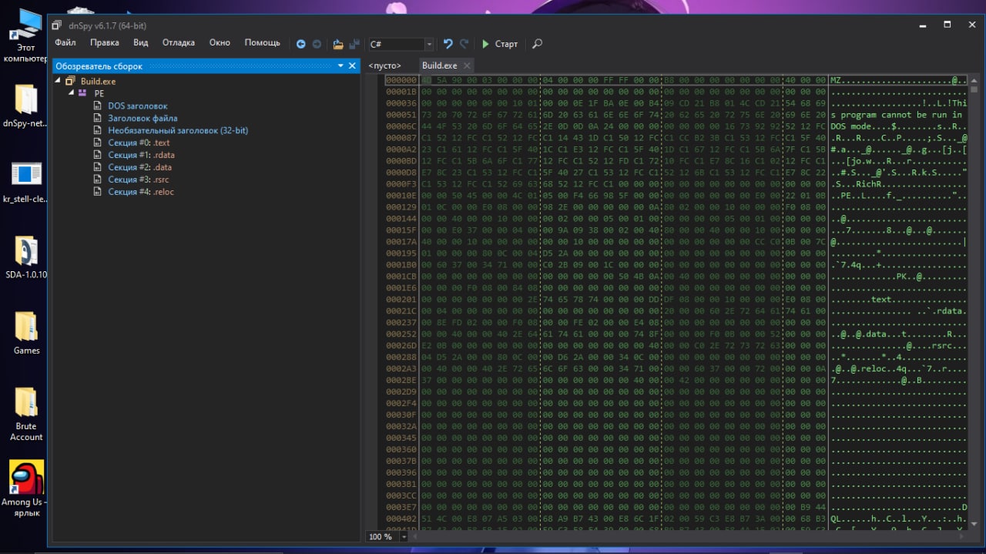Viewport: 986px width, 554px height.
Task: Open the Файл menu
Action: (x=65, y=43)
